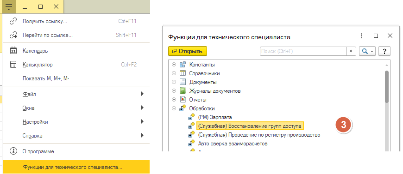Image resolution: width=403 pixels, height=174 pixels.
Task: Select (Служебная) Проведение по регистру производство
Action: click(x=259, y=135)
